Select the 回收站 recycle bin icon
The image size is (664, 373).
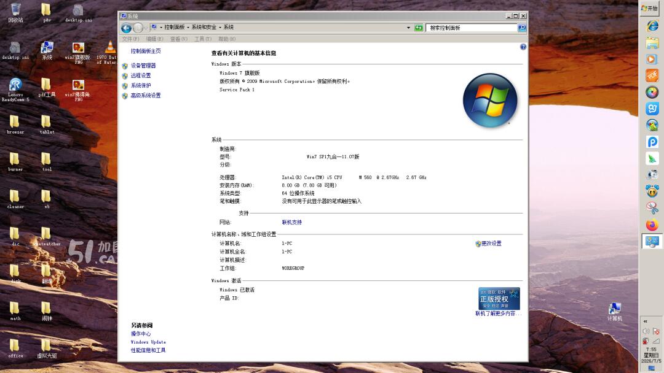[15, 13]
